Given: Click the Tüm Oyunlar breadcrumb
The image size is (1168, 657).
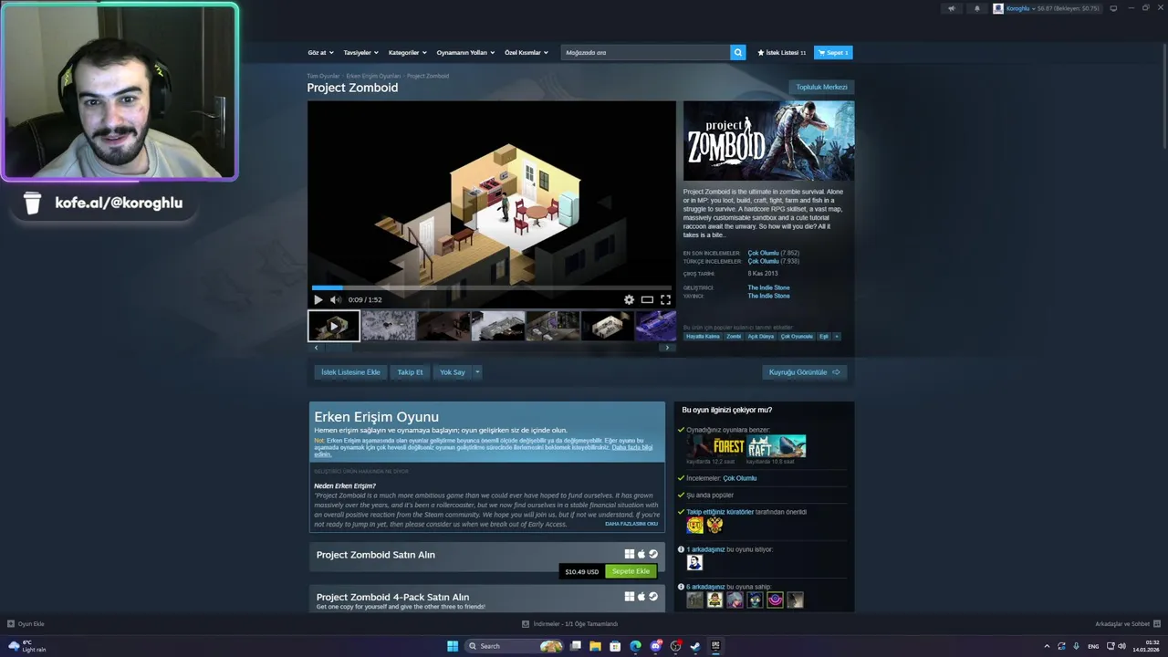Looking at the screenshot, I should coord(323,76).
